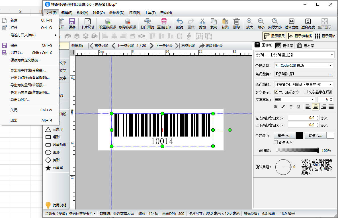Click the Bold text format icon
The image size is (338, 218).
pyautogui.click(x=275, y=107)
